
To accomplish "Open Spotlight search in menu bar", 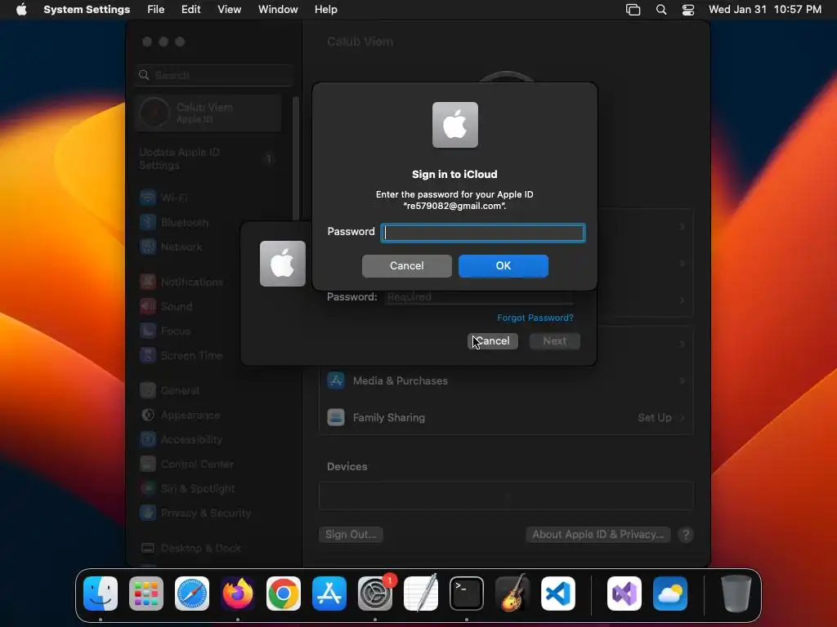I will (660, 10).
